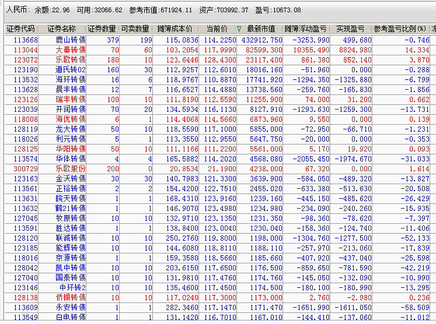Viewport: 436px width, 324px height.
Task: Select code 113609 cell
Action: (26, 308)
